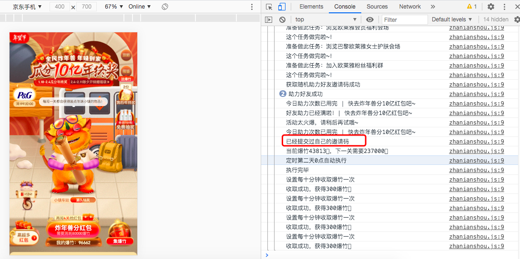Switch to the Console tab
This screenshot has width=520, height=259.
point(345,7)
